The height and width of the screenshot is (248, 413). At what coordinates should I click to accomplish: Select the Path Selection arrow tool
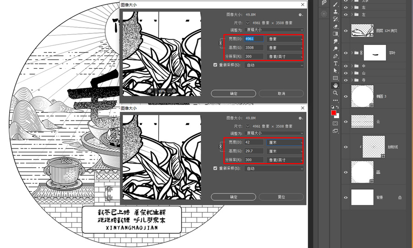coord(335,71)
